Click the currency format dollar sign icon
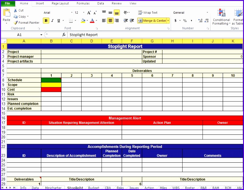Image resolution: width=244 pixels, height=190 pixels. tap(176, 21)
